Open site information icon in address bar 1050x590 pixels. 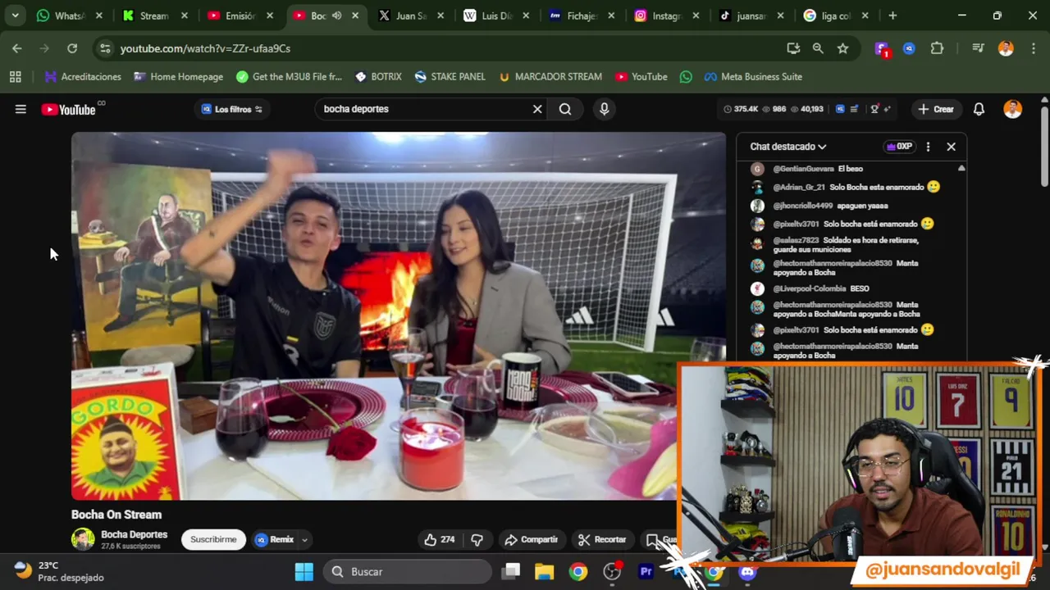point(105,48)
